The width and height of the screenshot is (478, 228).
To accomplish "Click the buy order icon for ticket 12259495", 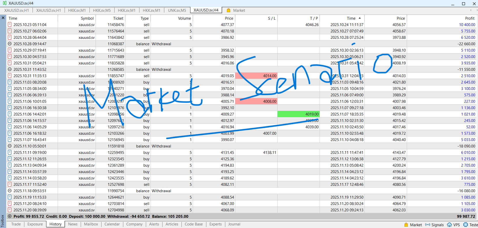I will point(10,152).
